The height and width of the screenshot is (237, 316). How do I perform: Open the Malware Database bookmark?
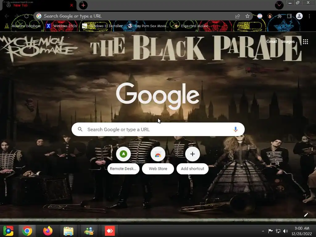tap(23, 26)
